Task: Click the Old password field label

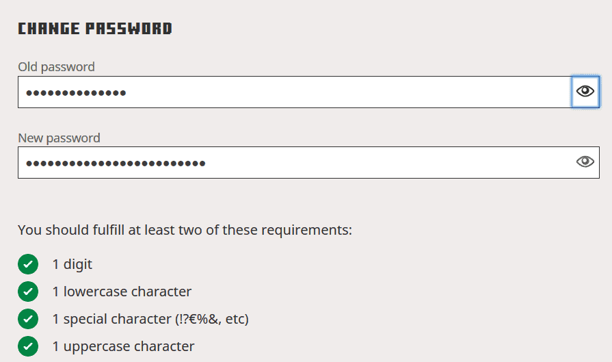Action: click(57, 67)
